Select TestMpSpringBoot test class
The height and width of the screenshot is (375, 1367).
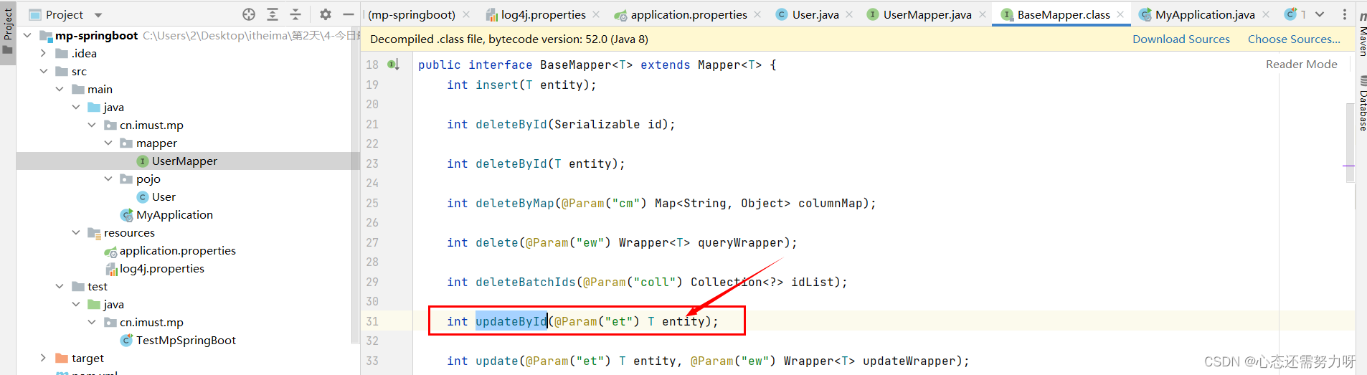pyautogui.click(x=186, y=340)
